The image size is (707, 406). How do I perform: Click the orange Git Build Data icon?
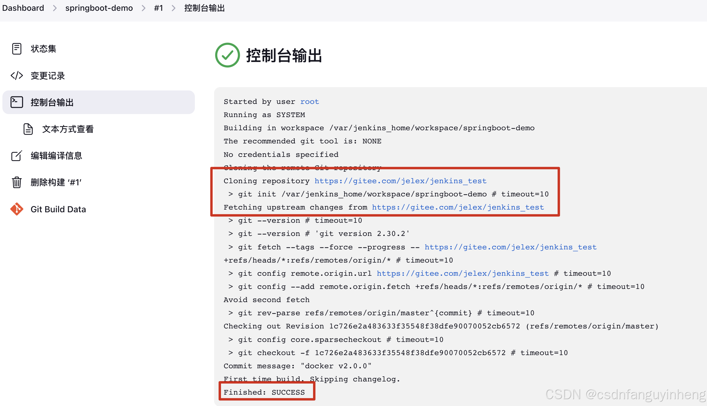(17, 209)
